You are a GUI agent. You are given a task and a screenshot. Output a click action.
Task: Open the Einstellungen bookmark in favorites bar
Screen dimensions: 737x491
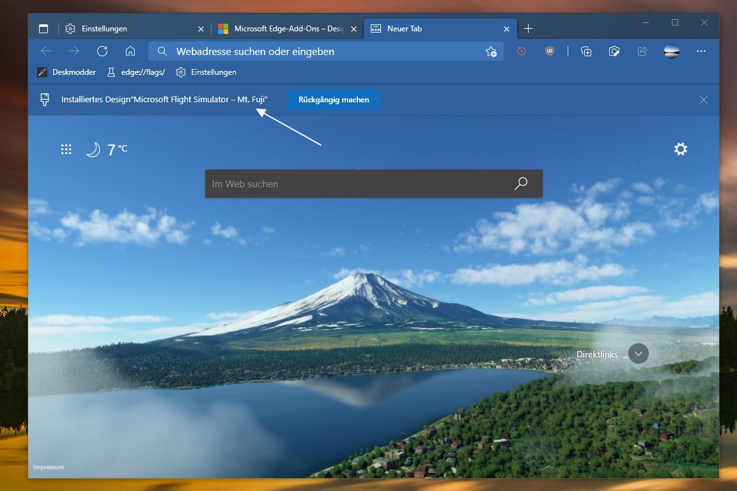[x=206, y=72]
